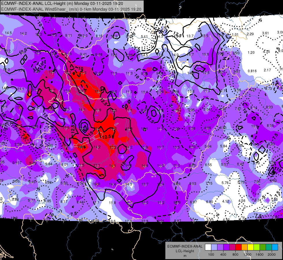Click the wind shear value '1.20'

tap(251, 53)
